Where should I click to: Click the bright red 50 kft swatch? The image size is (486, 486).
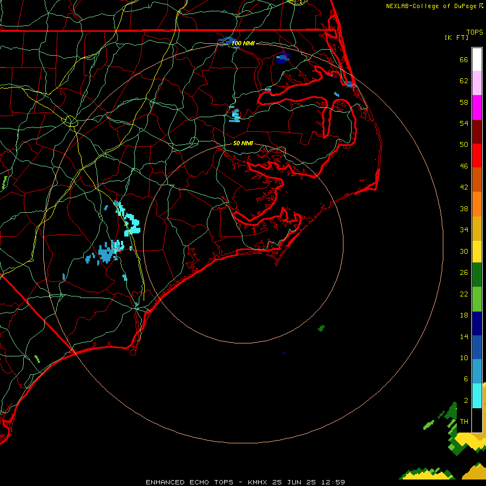[477, 156]
